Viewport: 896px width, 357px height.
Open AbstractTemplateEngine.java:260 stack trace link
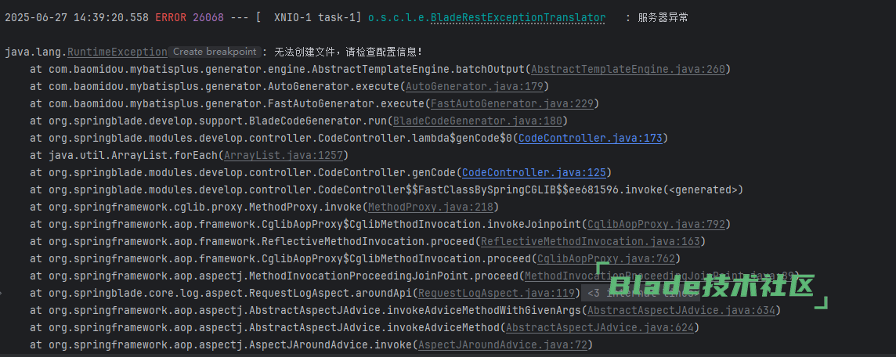pos(628,70)
